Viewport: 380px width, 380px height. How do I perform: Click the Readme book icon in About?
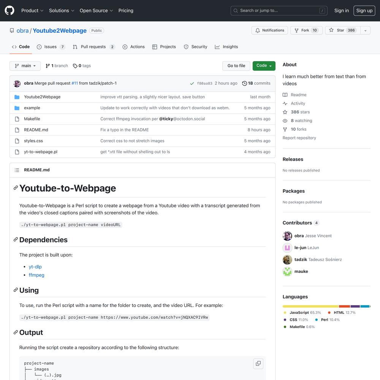tap(285, 95)
